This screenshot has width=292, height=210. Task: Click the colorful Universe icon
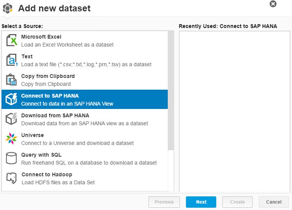point(11,139)
